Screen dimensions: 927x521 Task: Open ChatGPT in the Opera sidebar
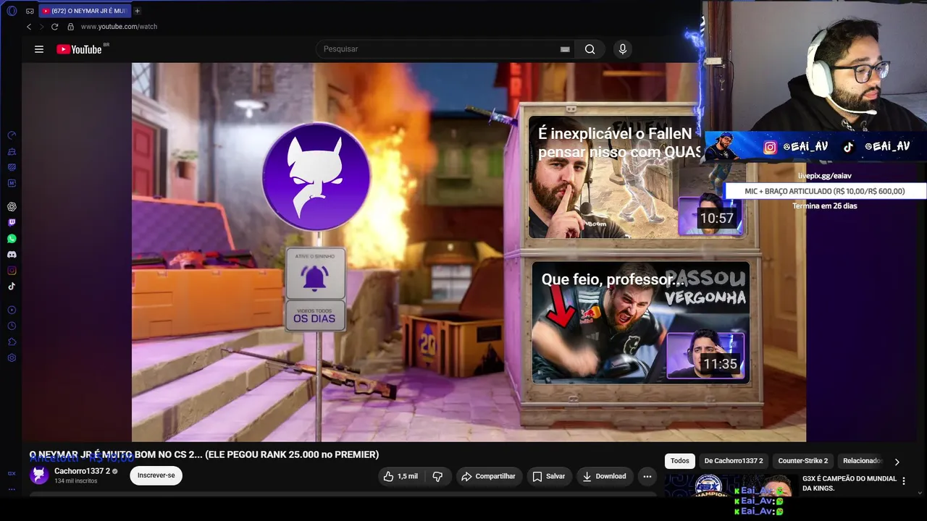(x=12, y=207)
